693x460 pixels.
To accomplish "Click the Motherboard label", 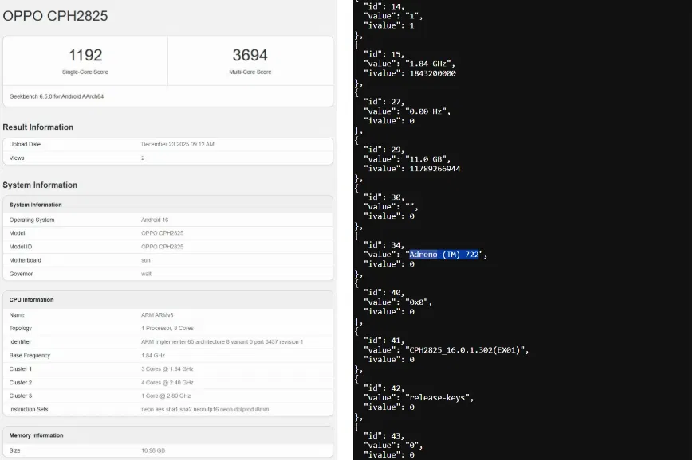I will click(26, 260).
